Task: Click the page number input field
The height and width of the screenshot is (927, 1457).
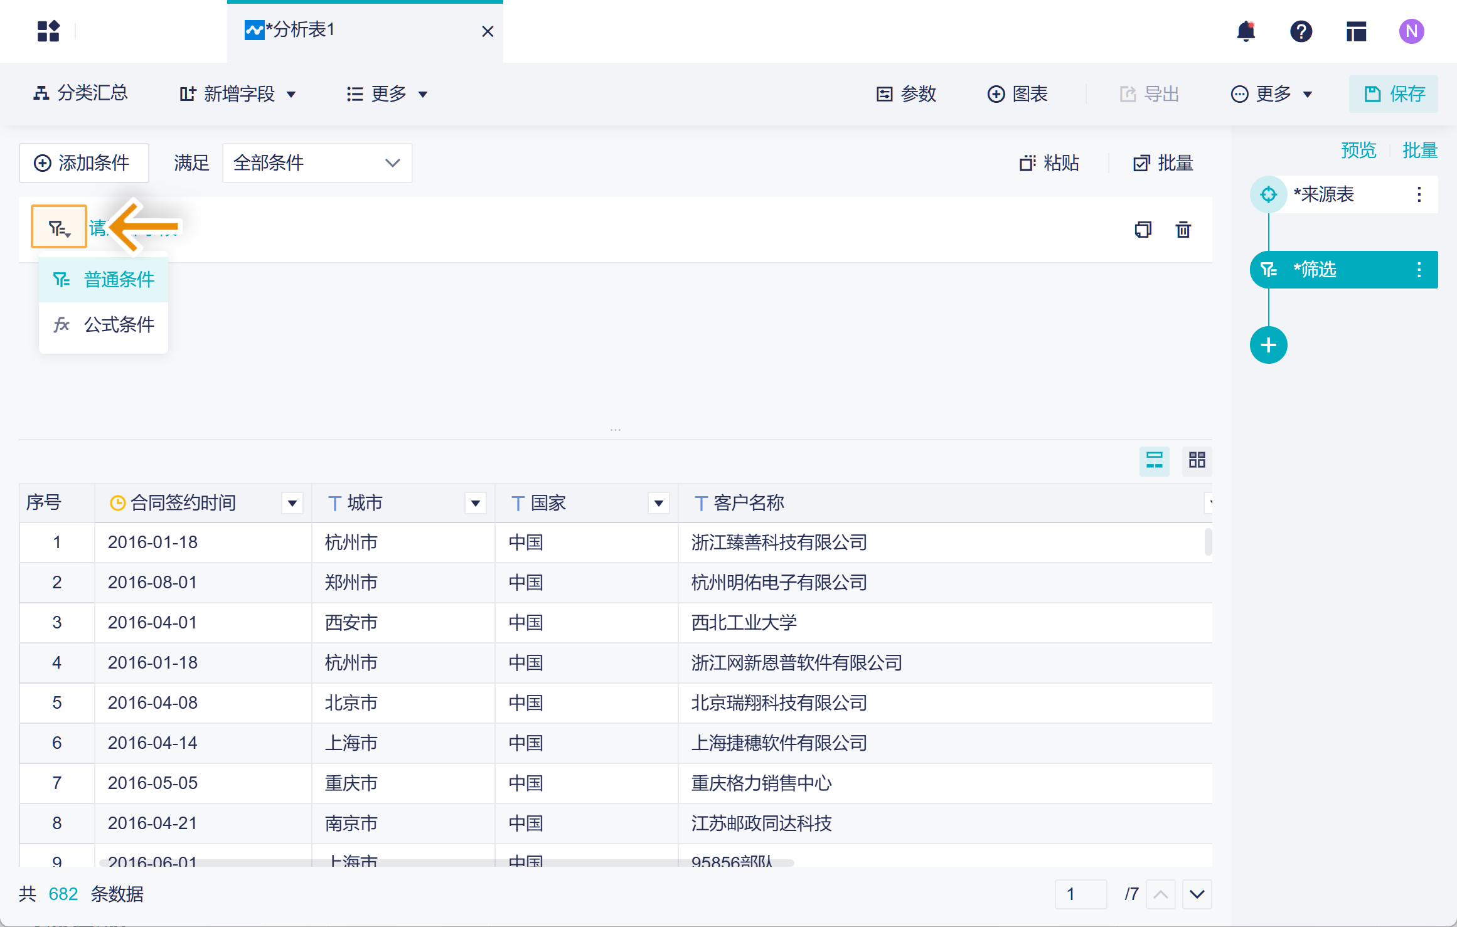Action: click(1080, 894)
